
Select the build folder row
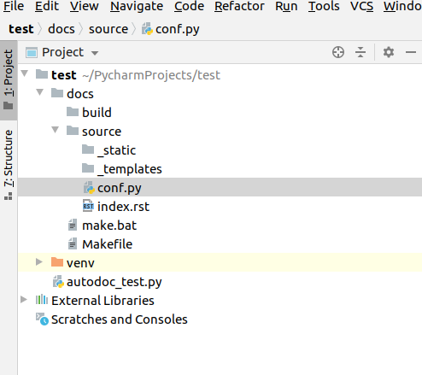pos(220,112)
